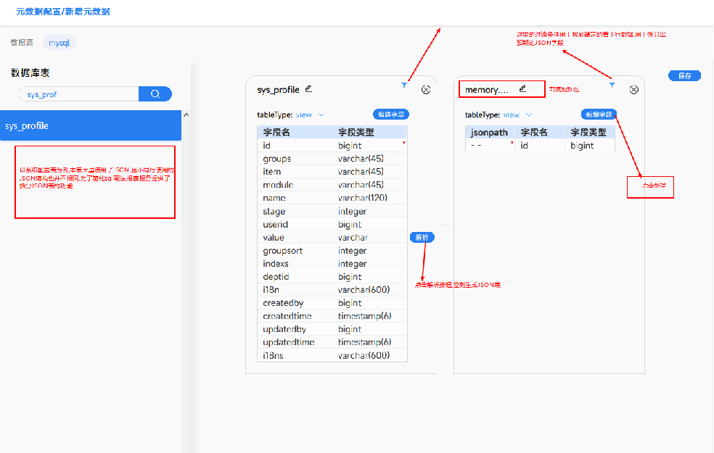This screenshot has width=714, height=453.
Task: Click the 编辑字段 button on sys_profile card
Action: tap(391, 115)
